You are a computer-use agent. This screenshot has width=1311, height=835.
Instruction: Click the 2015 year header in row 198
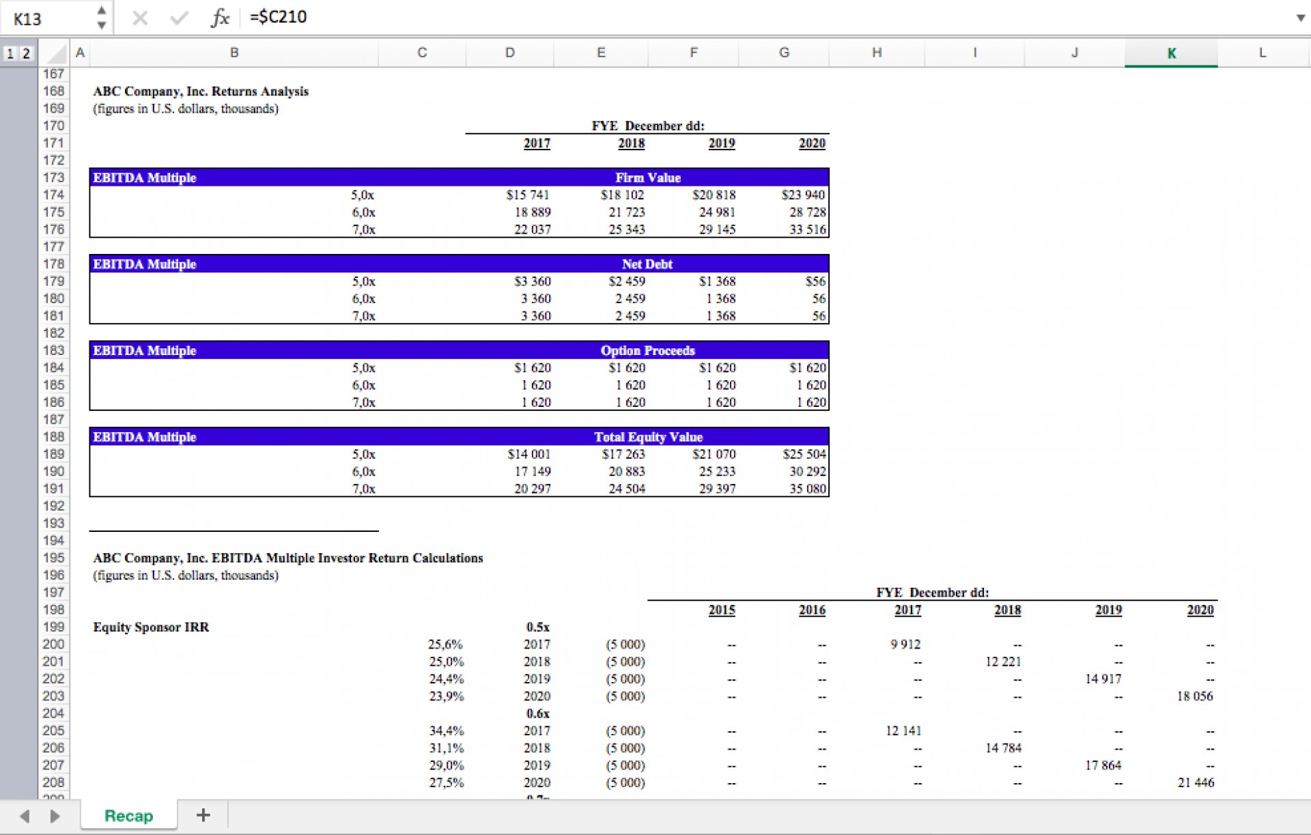[721, 610]
